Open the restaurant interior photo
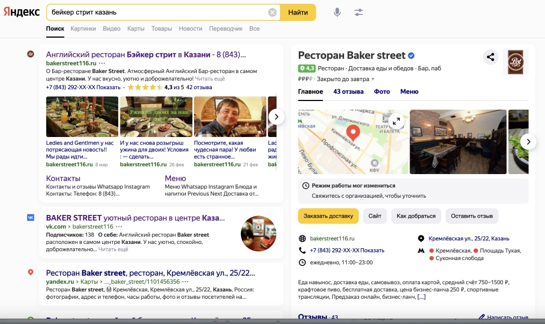The height and width of the screenshot is (324, 545). pyautogui.click(x=458, y=142)
